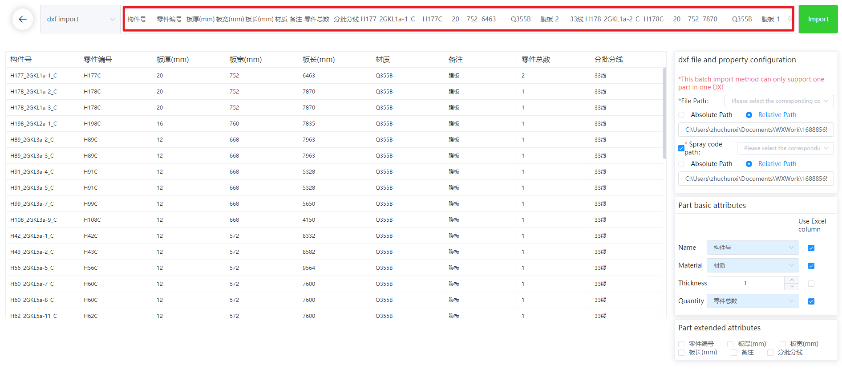Select row H43_2GKL5a-2_C

pyautogui.click(x=334, y=252)
